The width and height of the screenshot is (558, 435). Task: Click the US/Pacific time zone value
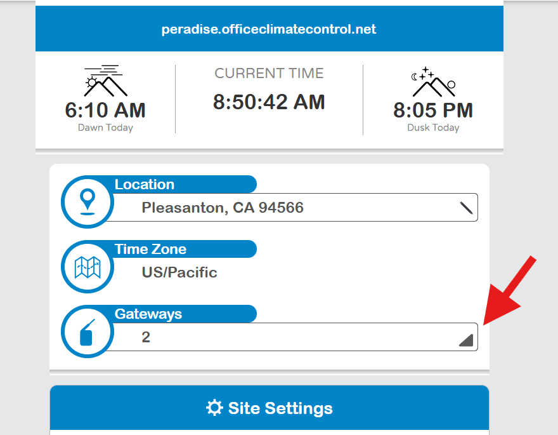(179, 272)
